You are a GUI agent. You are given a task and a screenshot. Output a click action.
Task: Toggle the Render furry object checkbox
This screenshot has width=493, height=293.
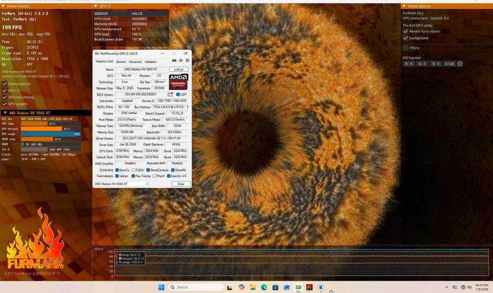click(x=406, y=31)
